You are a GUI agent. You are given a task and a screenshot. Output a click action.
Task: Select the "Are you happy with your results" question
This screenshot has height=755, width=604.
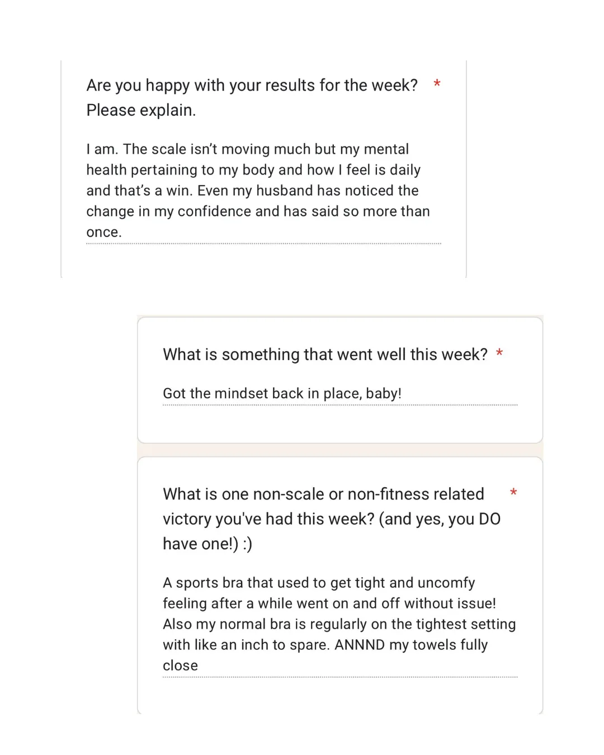click(252, 97)
